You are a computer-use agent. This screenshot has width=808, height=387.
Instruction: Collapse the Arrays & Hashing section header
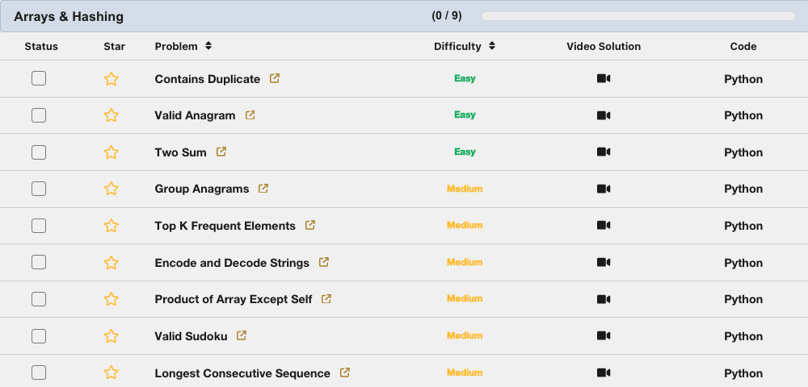[69, 16]
